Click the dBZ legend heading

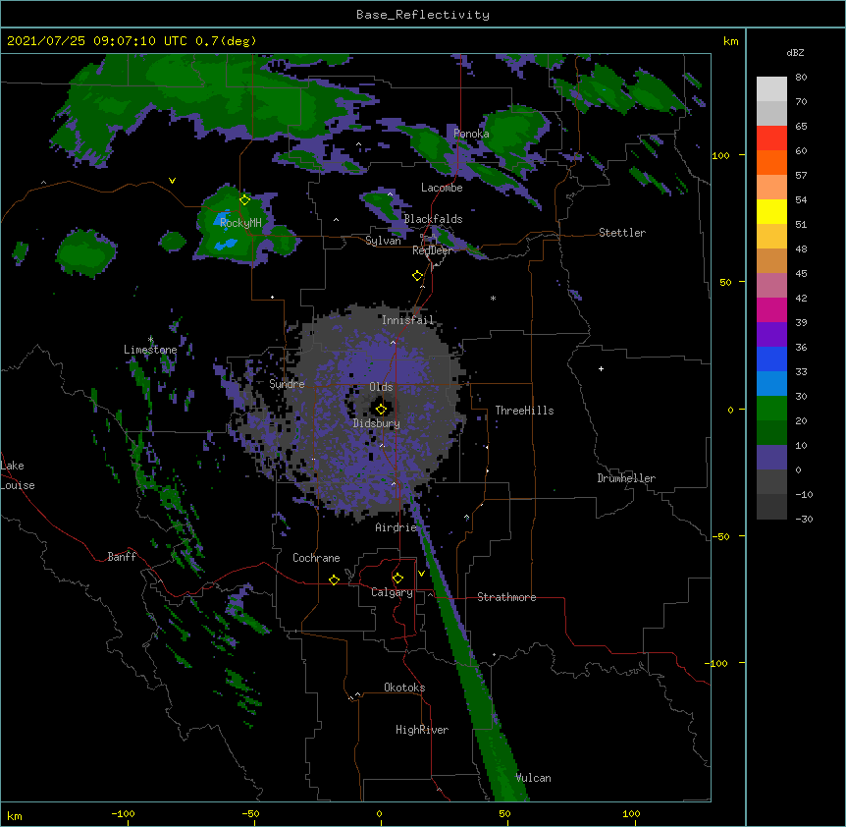[x=795, y=52]
